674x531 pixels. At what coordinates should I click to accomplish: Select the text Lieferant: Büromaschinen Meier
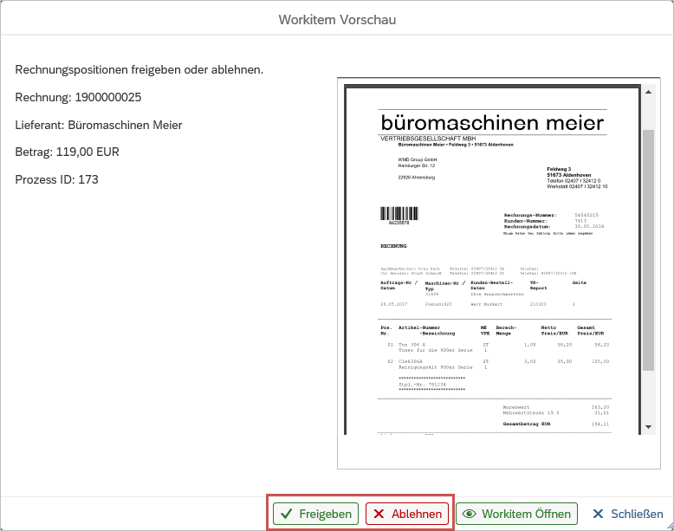pyautogui.click(x=99, y=125)
